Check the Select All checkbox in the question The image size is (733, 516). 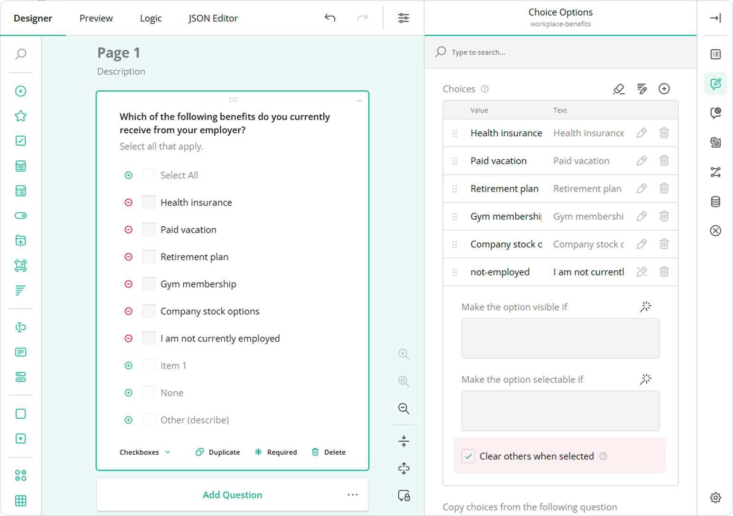click(149, 175)
